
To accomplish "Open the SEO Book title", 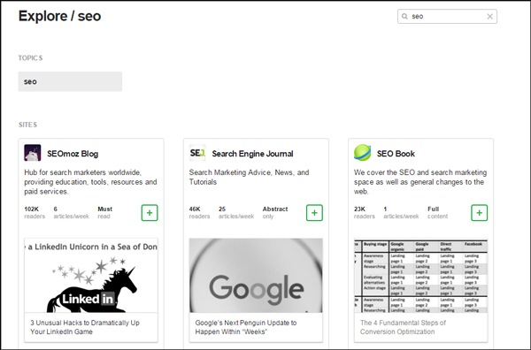I will pyautogui.click(x=396, y=154).
